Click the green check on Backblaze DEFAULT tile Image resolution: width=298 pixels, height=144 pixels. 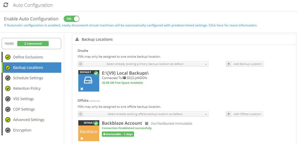(96, 123)
